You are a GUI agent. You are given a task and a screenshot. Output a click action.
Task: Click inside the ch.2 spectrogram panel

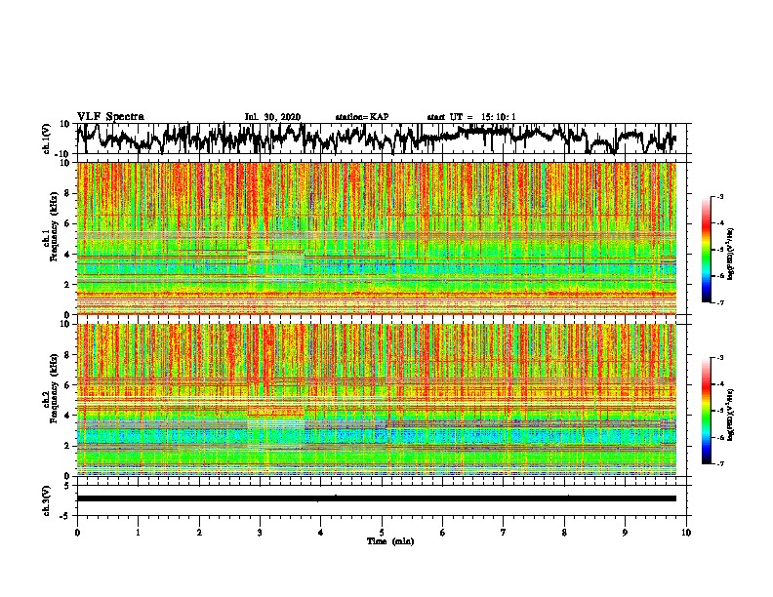point(377,400)
